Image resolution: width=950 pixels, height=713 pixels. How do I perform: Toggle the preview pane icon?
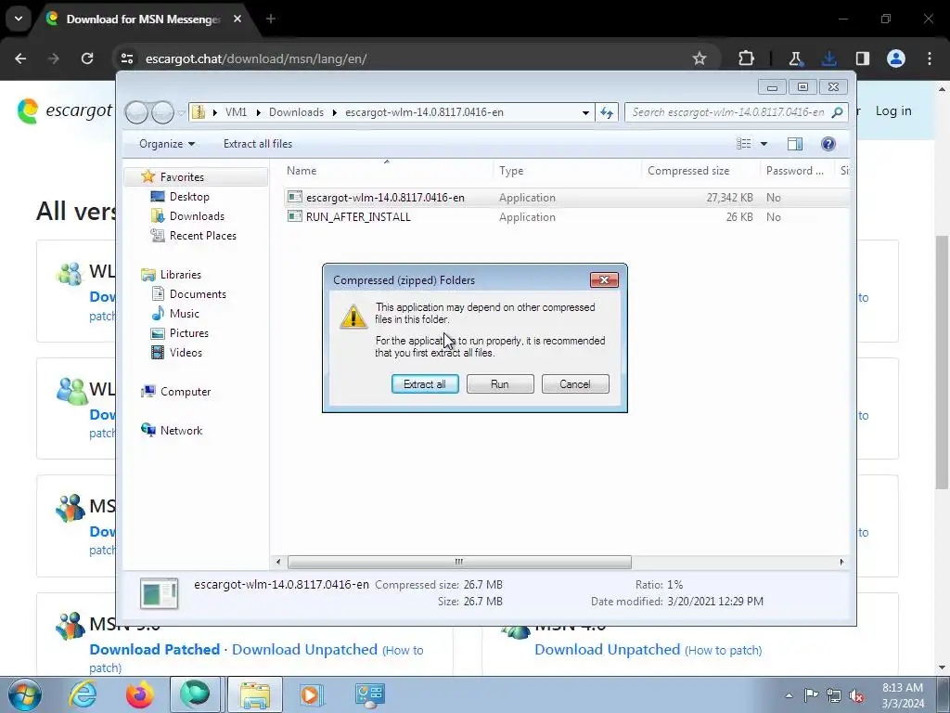coord(795,144)
